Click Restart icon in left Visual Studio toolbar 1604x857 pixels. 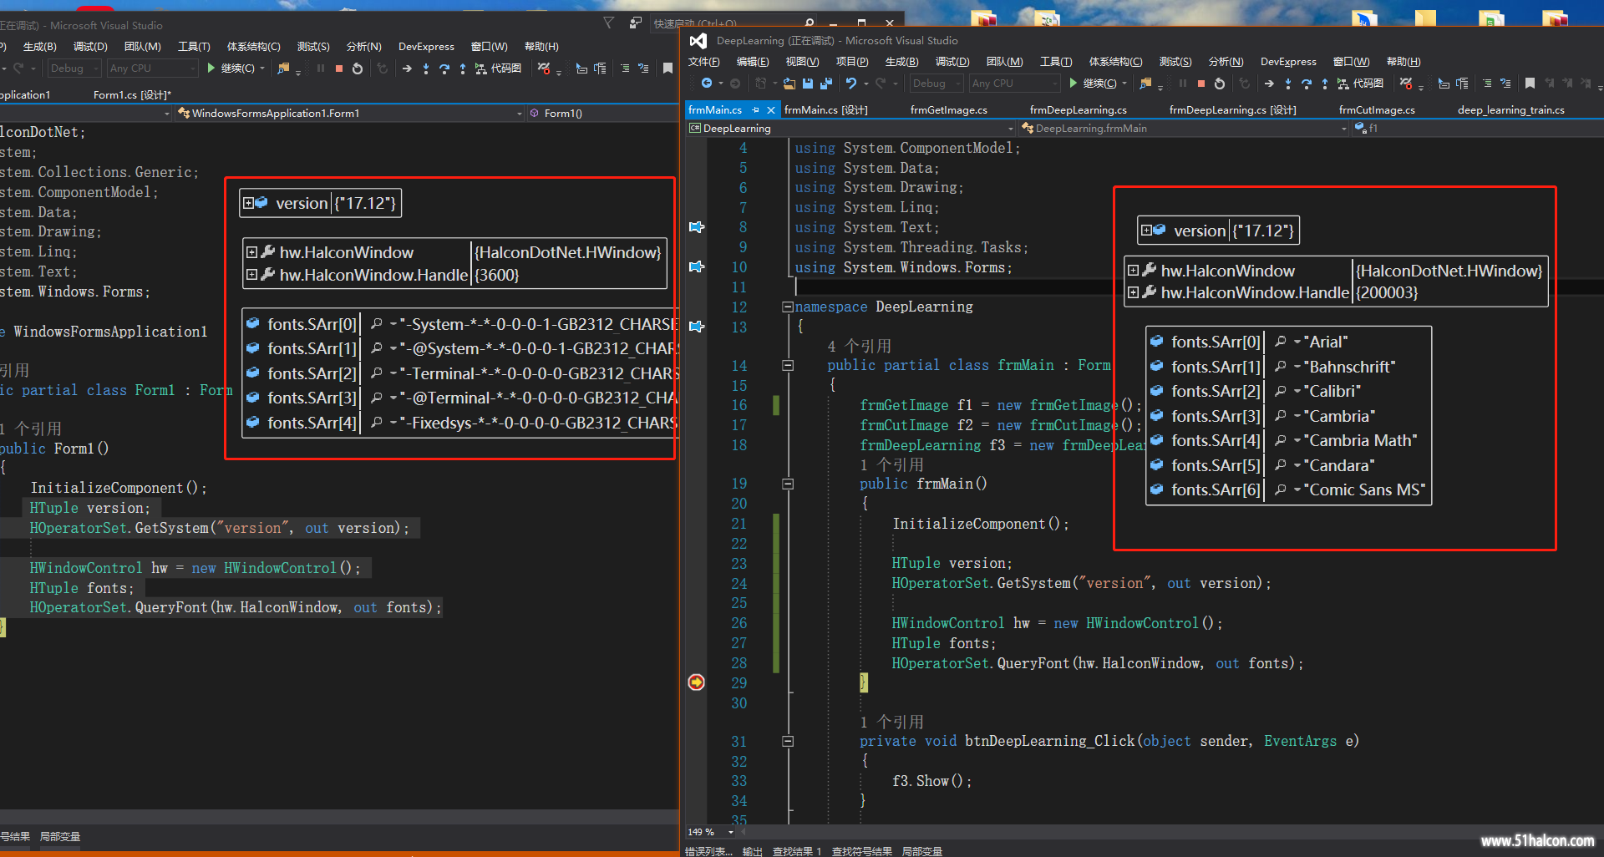click(358, 68)
